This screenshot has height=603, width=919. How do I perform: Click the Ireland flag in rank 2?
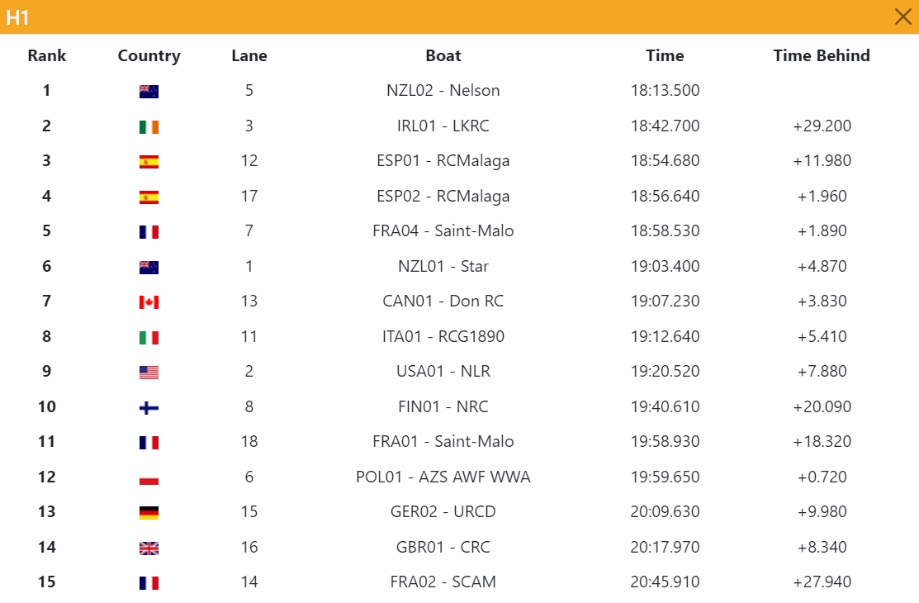point(149,126)
